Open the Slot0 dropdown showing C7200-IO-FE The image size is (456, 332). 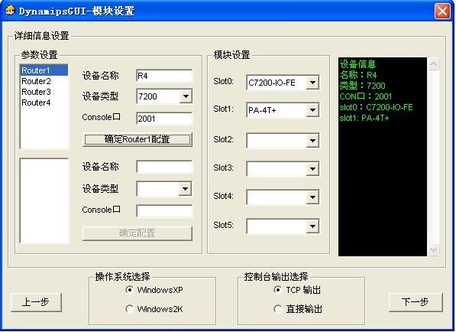tap(312, 83)
